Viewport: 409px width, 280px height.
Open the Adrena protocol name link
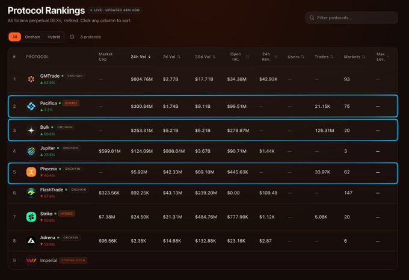point(48,238)
